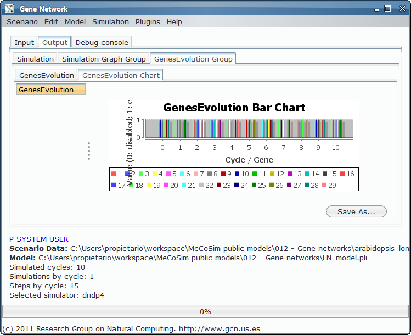Click legend swatch for series 26

pos(272,185)
